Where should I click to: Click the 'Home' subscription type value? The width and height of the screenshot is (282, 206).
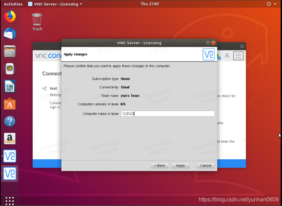(x=125, y=79)
